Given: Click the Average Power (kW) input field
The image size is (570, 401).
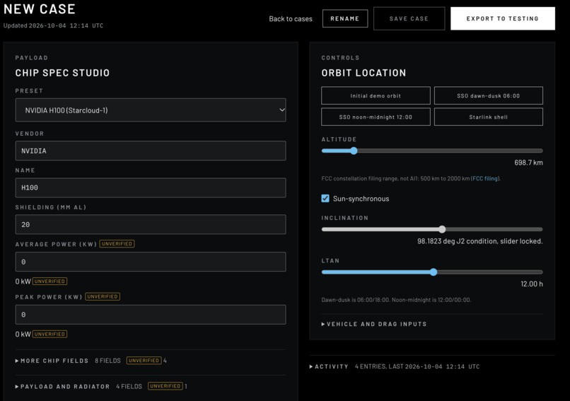Looking at the screenshot, I should point(151,262).
